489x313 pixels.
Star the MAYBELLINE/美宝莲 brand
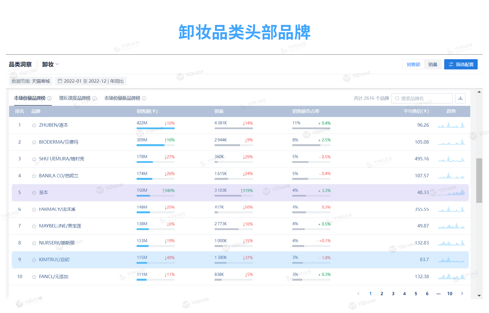tap(34, 226)
